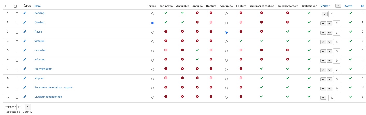
Task: Toggle the red Facture icon for Payée
Action: (241, 32)
